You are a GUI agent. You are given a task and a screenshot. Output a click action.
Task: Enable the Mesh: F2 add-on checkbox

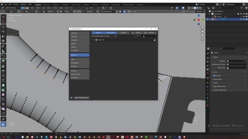96,40
